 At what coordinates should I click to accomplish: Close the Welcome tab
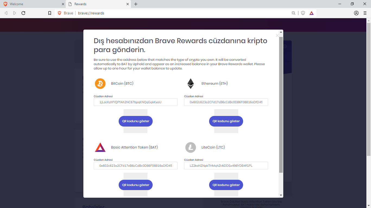click(x=63, y=4)
